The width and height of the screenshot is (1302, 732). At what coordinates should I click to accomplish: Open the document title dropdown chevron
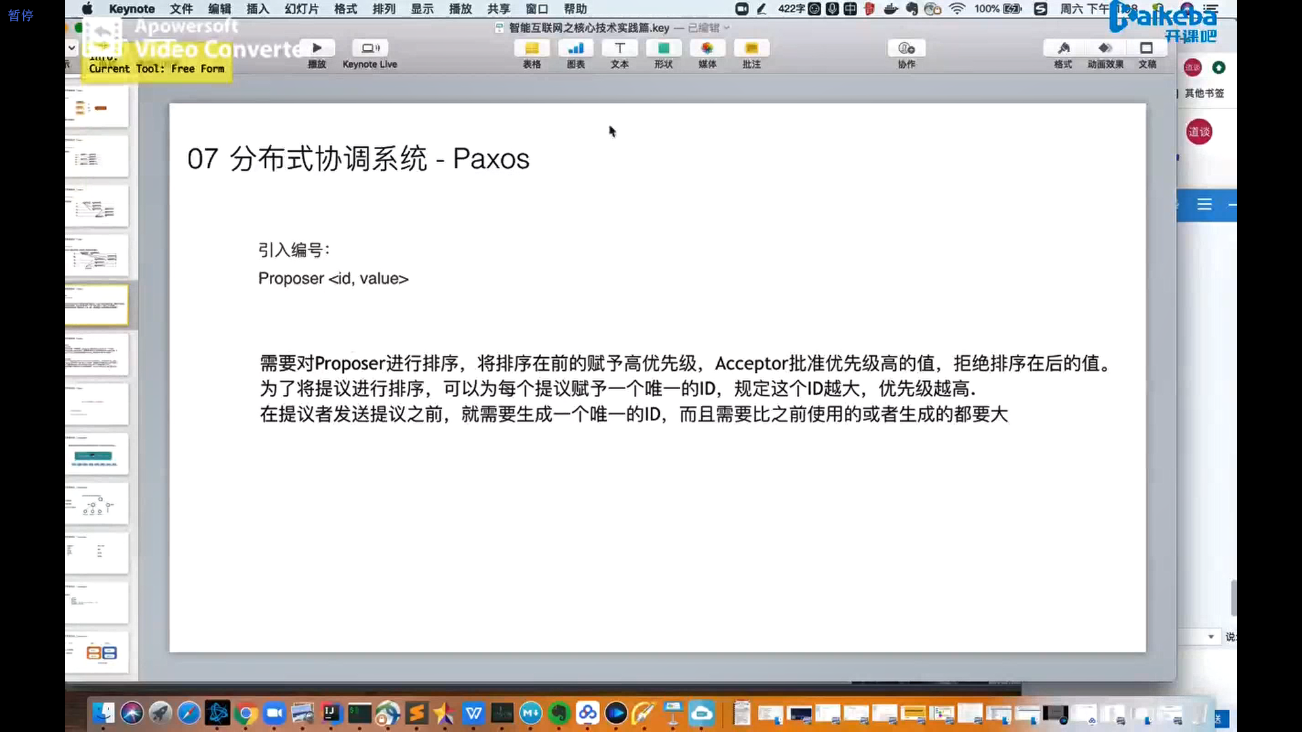point(727,28)
